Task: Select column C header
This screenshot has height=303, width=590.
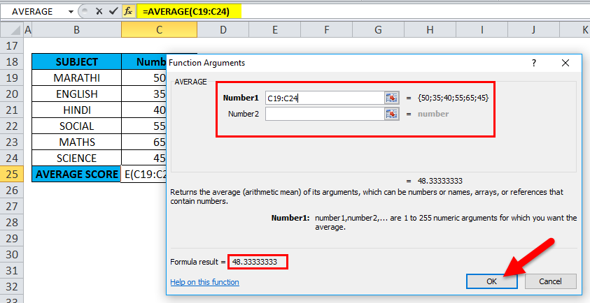Action: (159, 29)
